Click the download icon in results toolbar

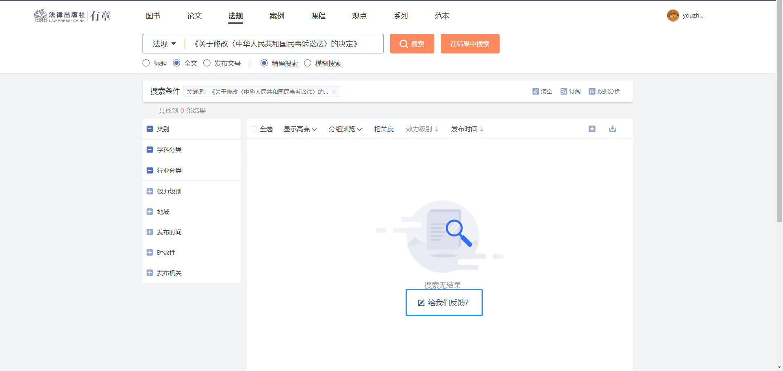(612, 129)
